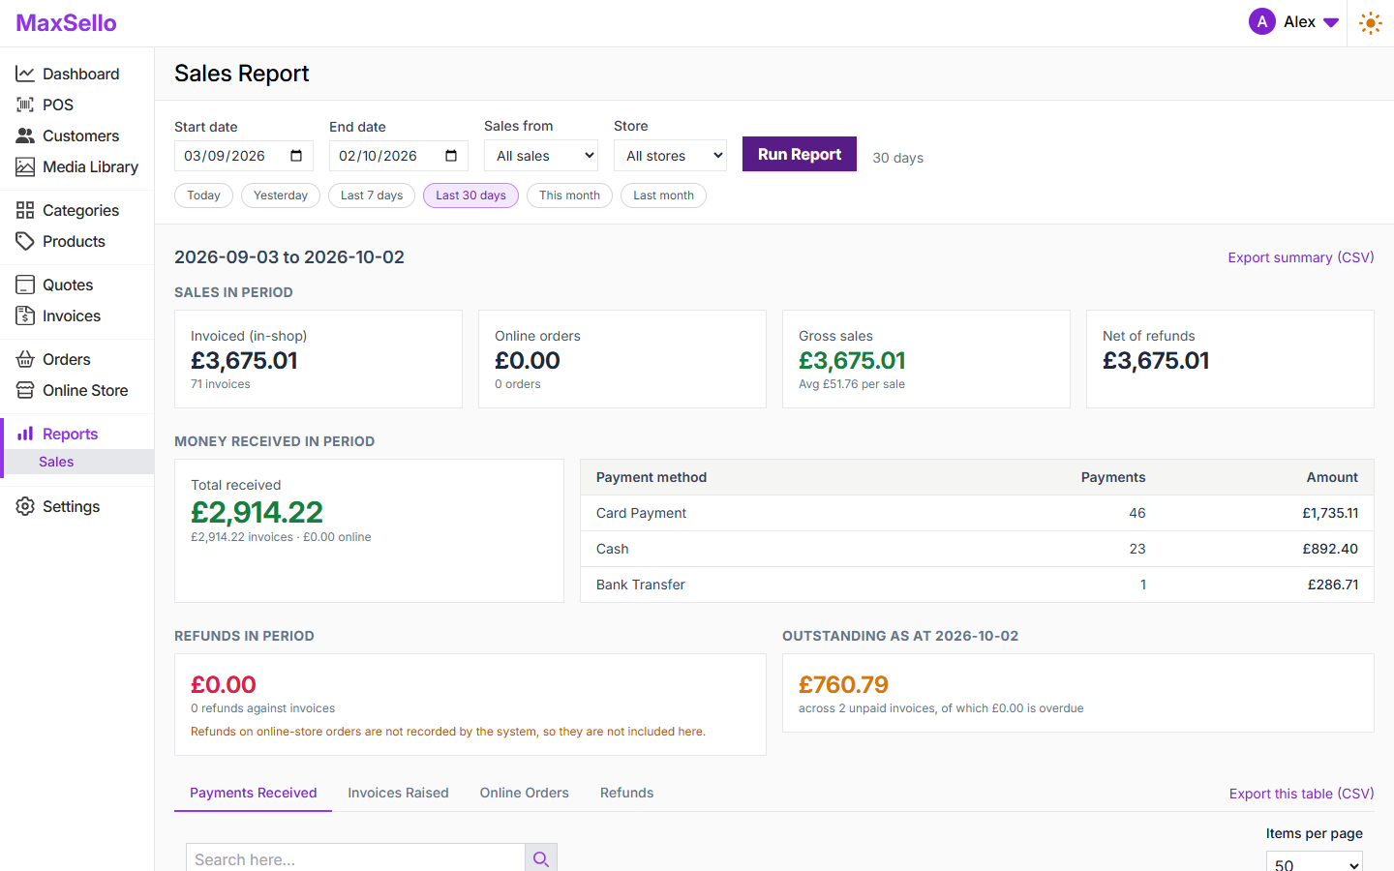Viewport: 1394px width, 871px height.
Task: Open the Sales submenu item
Action: [77, 462]
